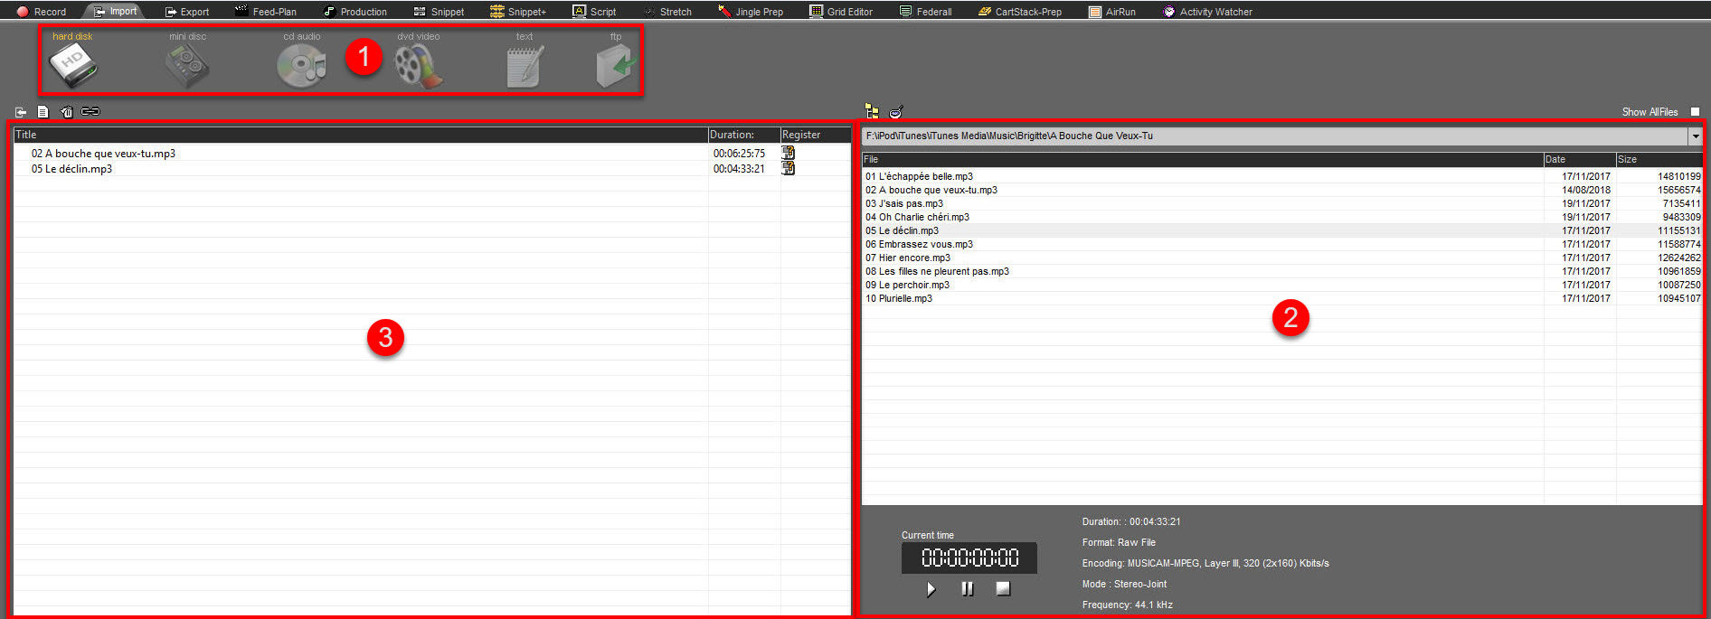Click the trash delete icon above Title list

pyautogui.click(x=67, y=112)
